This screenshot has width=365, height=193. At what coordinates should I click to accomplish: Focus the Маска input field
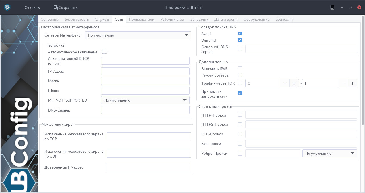tap(145, 81)
